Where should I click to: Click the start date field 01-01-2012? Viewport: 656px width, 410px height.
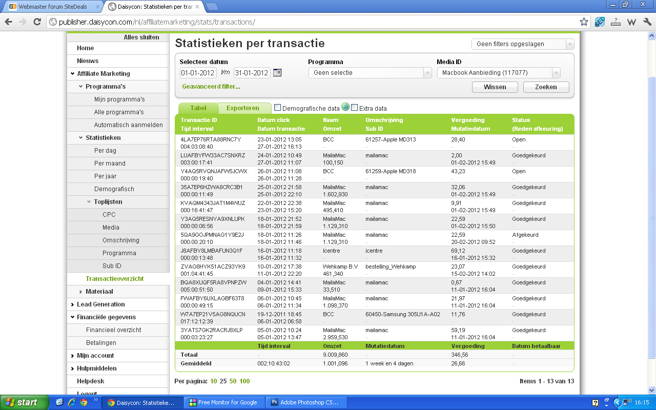(x=198, y=73)
